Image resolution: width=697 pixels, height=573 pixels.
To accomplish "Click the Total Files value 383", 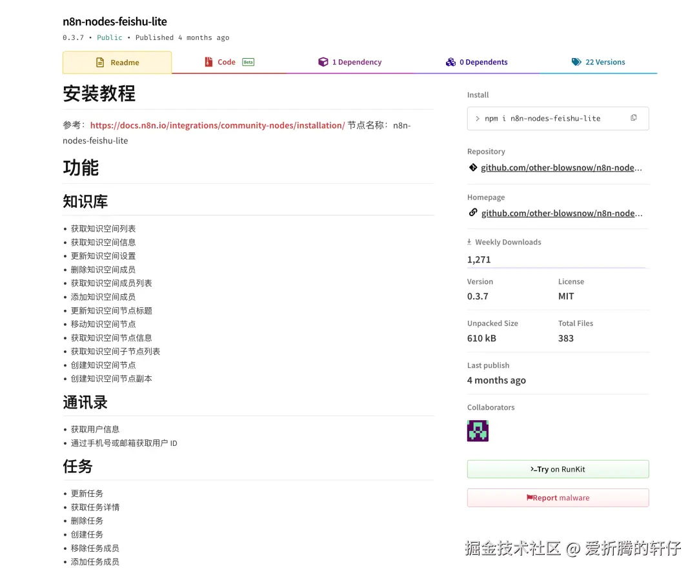I will click(x=566, y=338).
